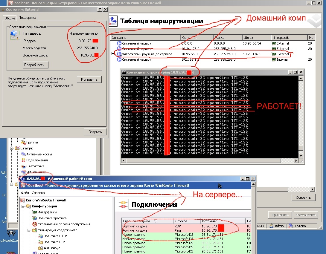Click the Хитрожопый роутинг route icon
This screenshot has height=254, width=326.
[x=119, y=54]
